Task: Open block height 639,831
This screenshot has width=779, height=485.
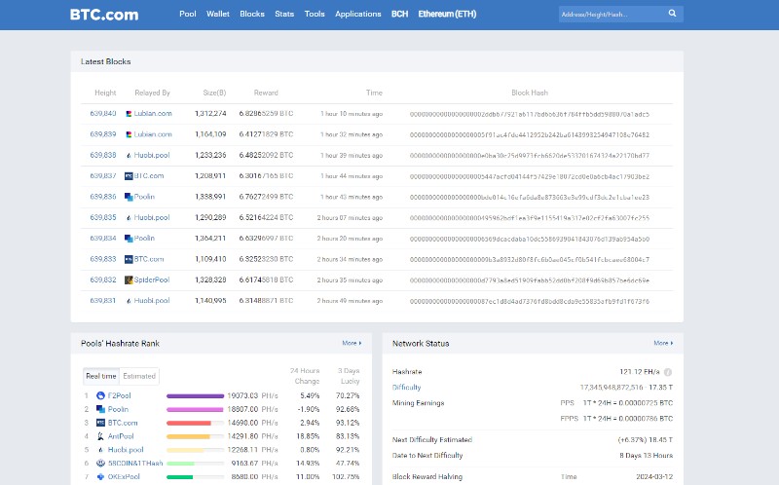Action: click(103, 301)
